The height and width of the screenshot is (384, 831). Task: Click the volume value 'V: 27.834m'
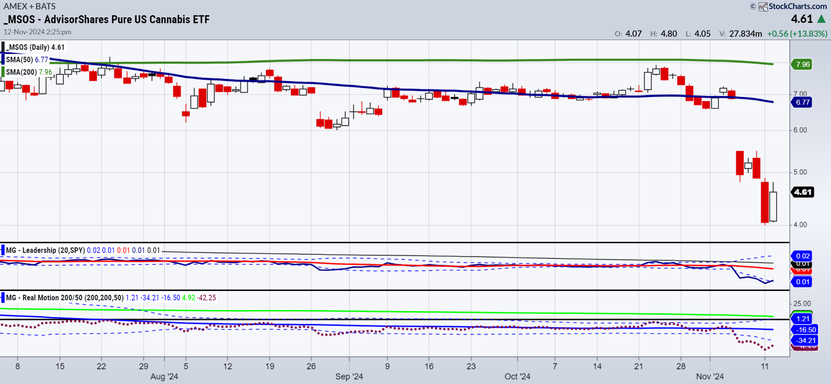[x=741, y=34]
